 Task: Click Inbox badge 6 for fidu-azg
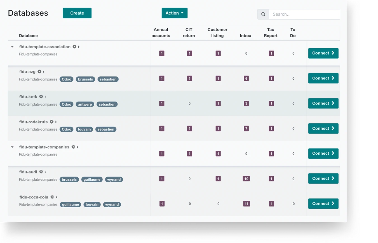coord(246,79)
